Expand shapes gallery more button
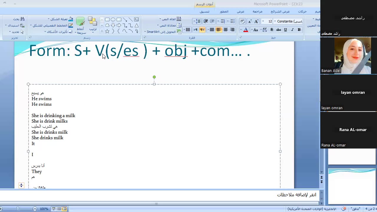Viewport: 377px width, 212px height. click(x=102, y=31)
